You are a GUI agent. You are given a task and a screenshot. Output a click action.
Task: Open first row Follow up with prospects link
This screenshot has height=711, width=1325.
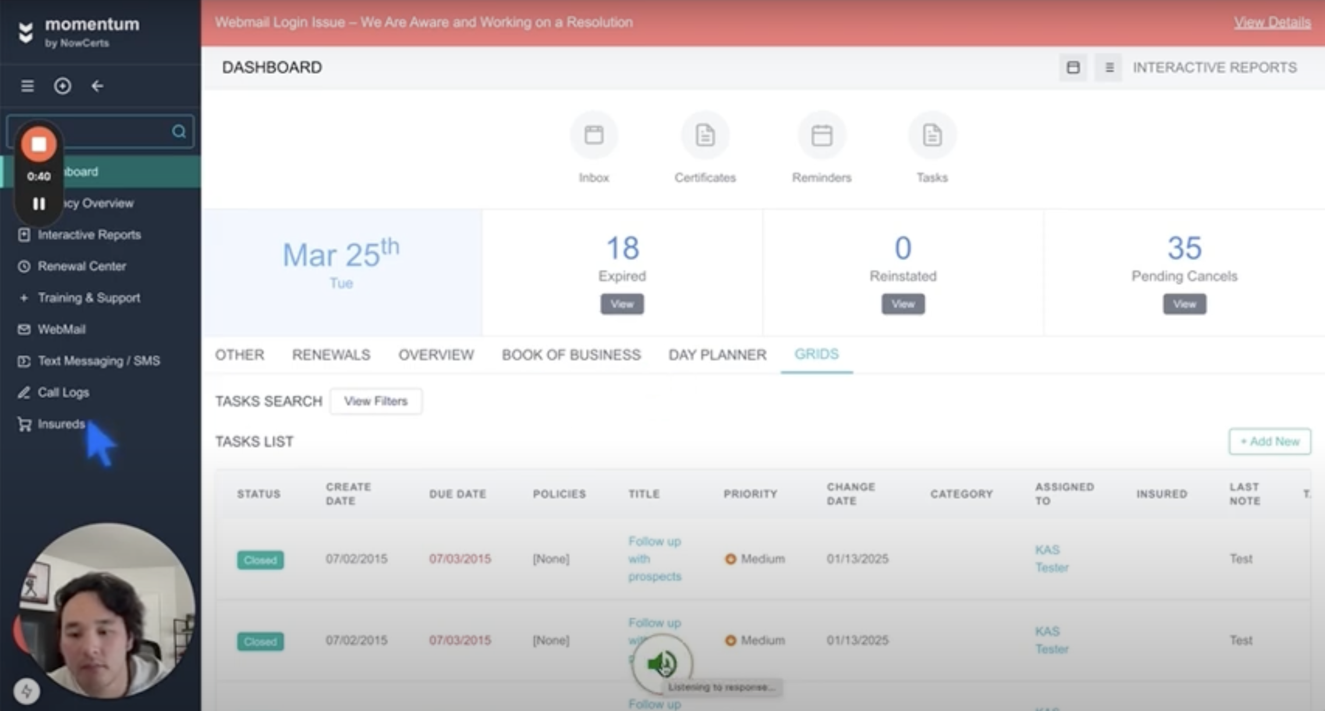654,559
